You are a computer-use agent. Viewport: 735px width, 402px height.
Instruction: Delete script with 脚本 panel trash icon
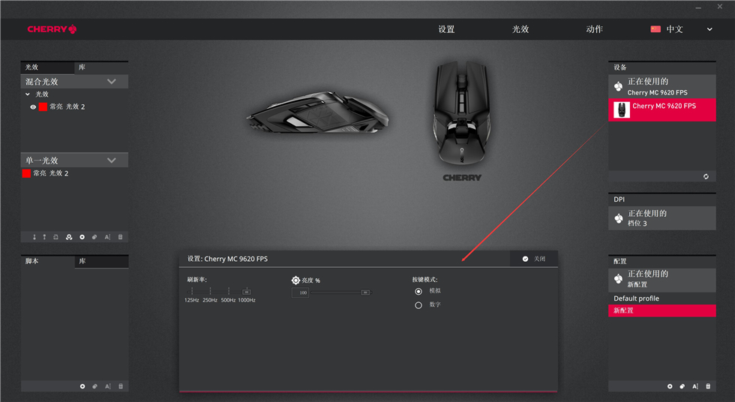121,386
